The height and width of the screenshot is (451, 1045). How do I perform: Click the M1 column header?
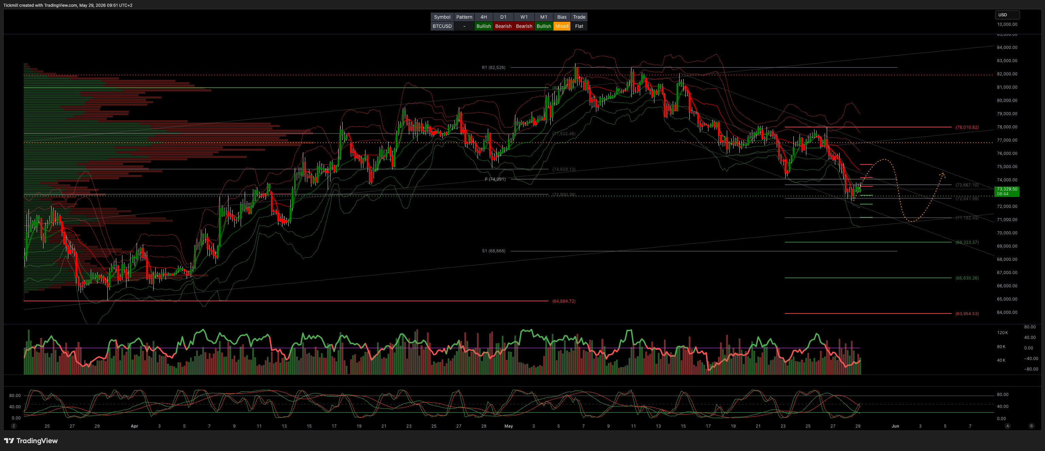[x=544, y=17]
